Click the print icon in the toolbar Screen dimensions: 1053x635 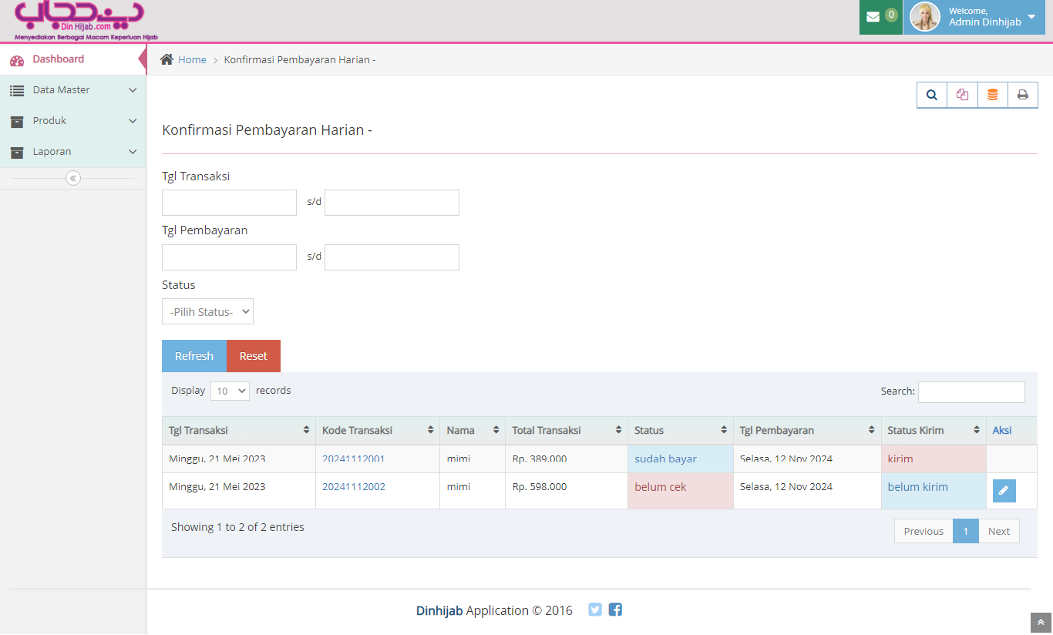coord(1023,95)
